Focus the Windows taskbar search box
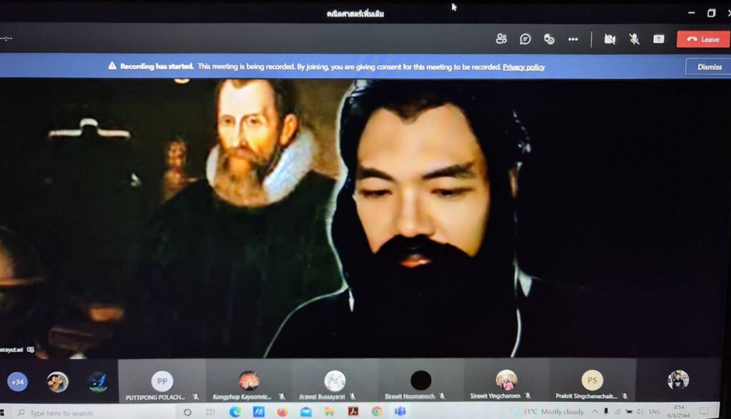This screenshot has width=731, height=419. pyautogui.click(x=94, y=413)
